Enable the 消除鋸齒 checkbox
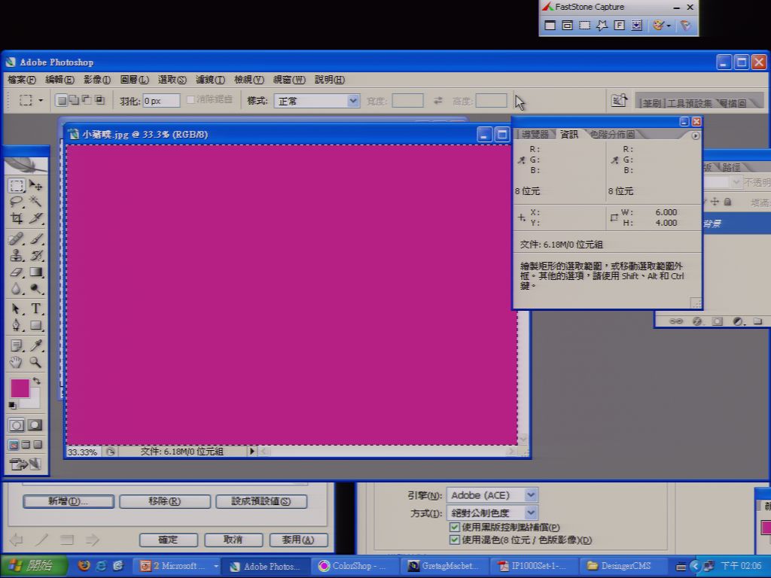771x578 pixels. point(190,100)
